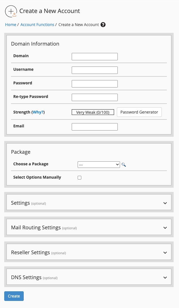Open the help question mark icon
Image resolution: width=179 pixels, height=308 pixels.
[x=103, y=25]
